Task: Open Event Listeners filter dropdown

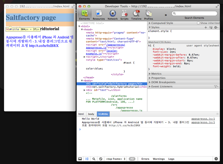Action: click(x=216, y=86)
